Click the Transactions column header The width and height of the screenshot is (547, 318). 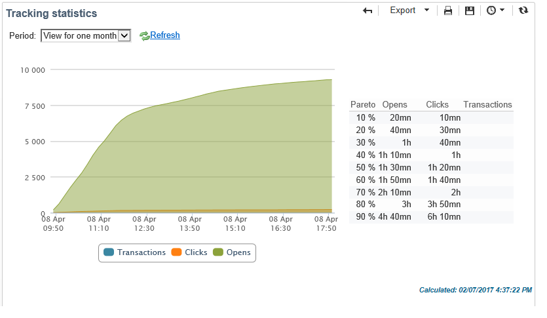[487, 105]
